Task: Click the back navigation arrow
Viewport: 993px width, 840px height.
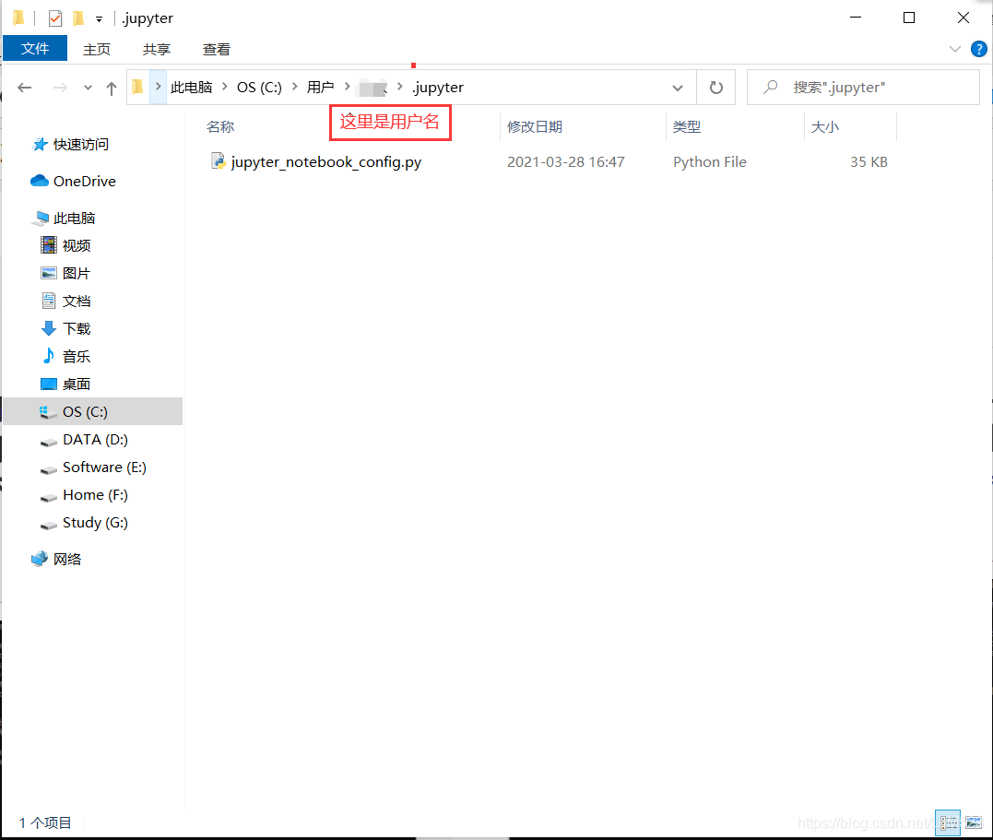Action: click(24, 87)
